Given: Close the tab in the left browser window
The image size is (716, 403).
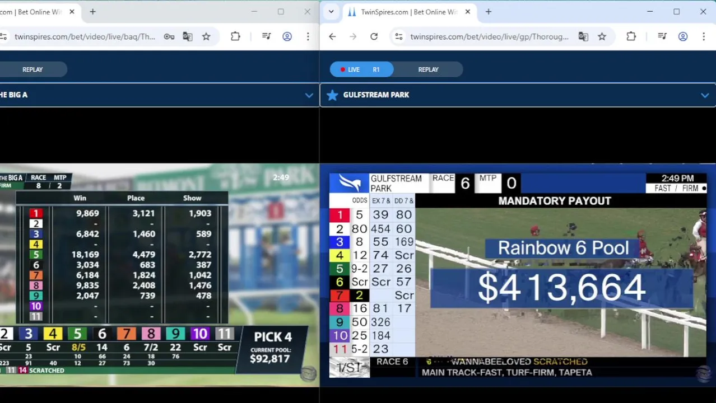Looking at the screenshot, I should point(72,12).
